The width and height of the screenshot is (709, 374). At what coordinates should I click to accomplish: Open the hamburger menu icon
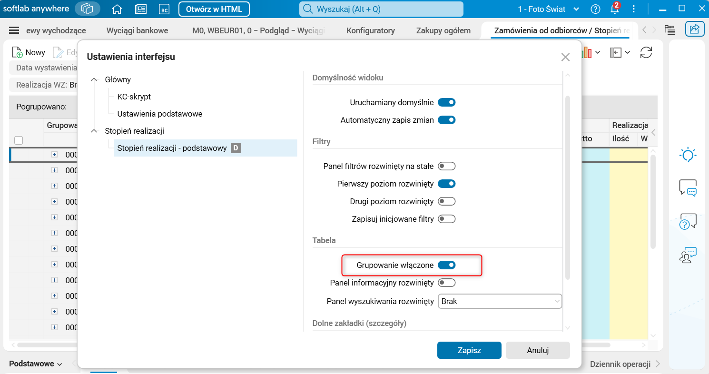(x=14, y=30)
